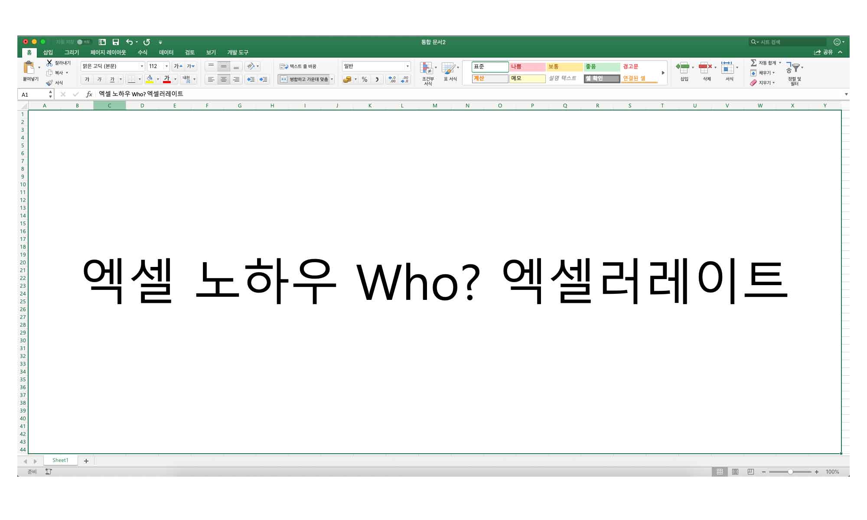Click the Cut scissors icon
Viewport: 867px width, 520px height.
[x=49, y=63]
